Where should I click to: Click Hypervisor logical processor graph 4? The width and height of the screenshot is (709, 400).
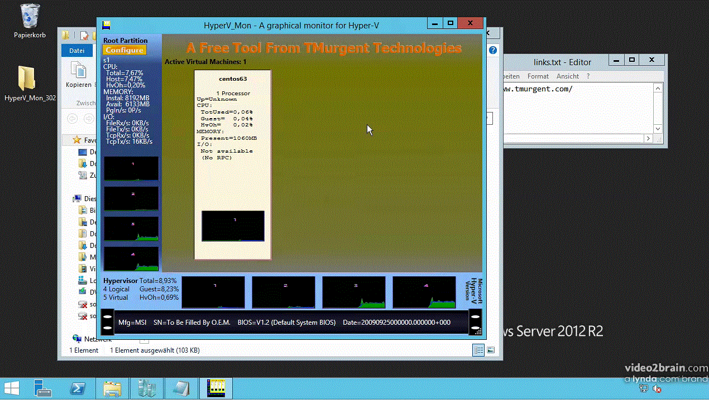[424, 292]
